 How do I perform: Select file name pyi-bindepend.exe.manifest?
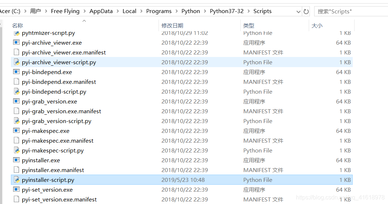(x=59, y=82)
